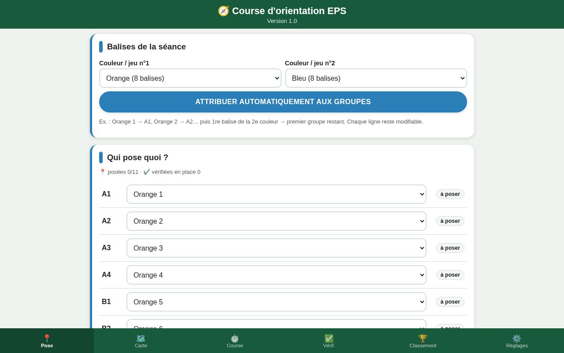Screen dimensions: 564x353
Task: Click the example hint text below the button
Action: [261, 122]
